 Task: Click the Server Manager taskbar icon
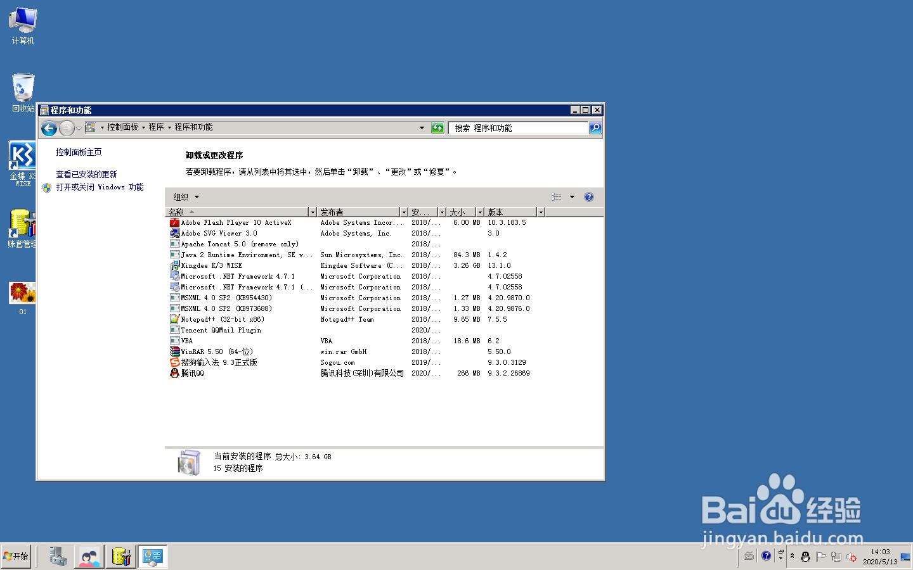coord(58,557)
